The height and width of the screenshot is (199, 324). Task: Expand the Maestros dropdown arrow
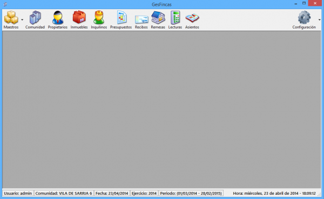[x=22, y=20]
